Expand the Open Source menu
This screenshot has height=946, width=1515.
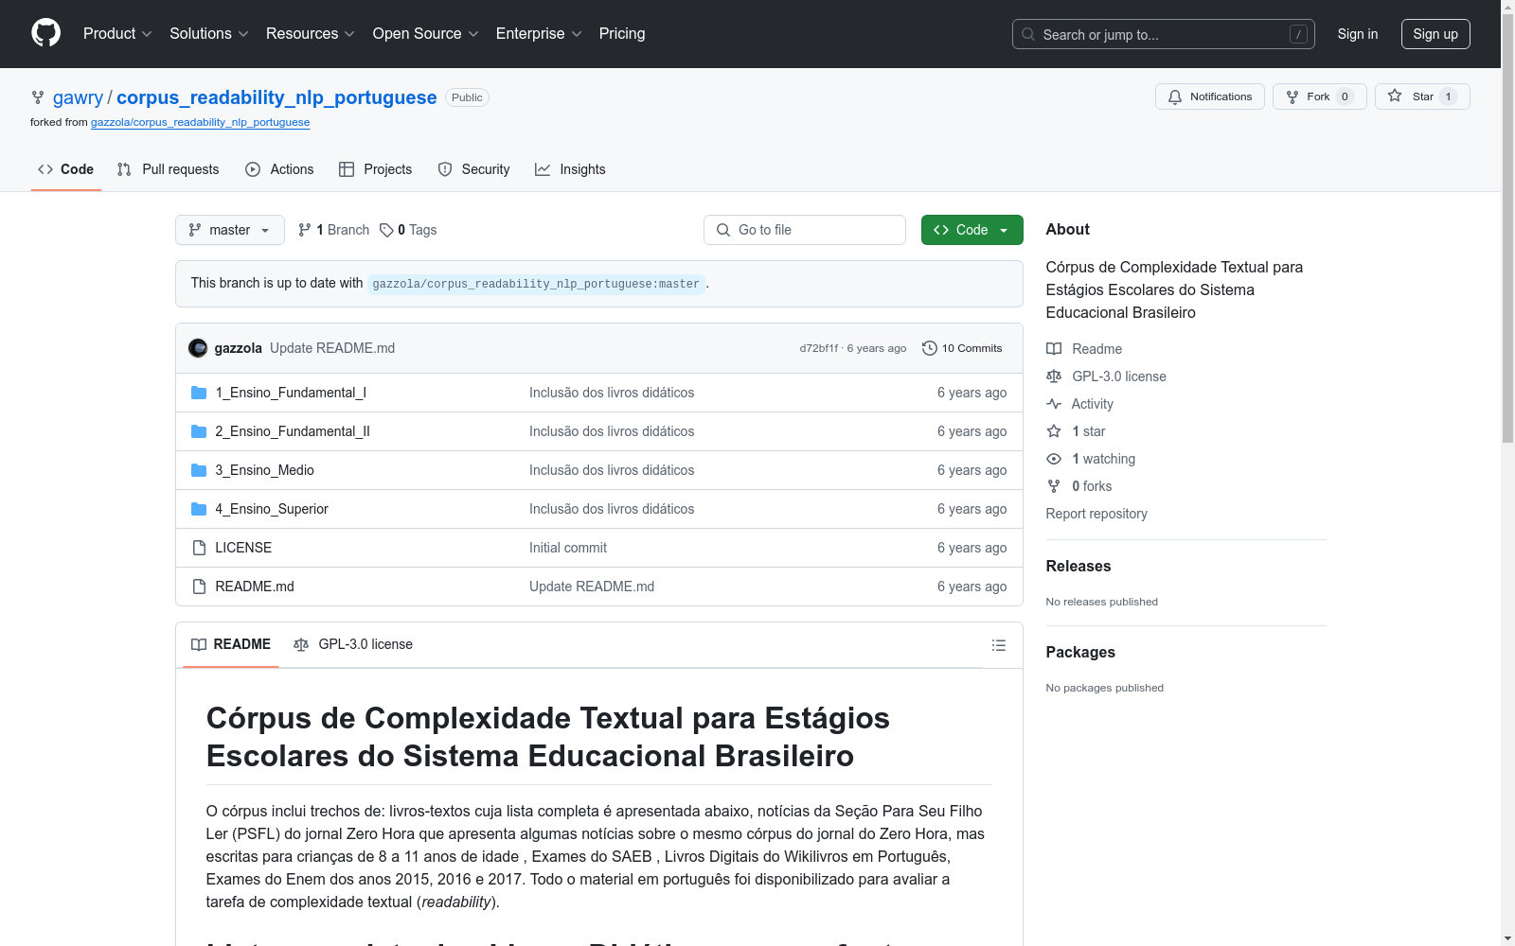[425, 33]
